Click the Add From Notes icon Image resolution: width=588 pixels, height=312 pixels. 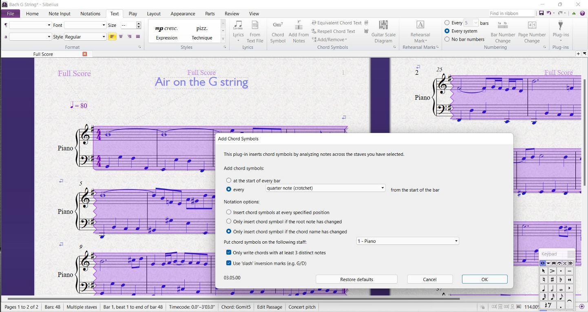298,32
